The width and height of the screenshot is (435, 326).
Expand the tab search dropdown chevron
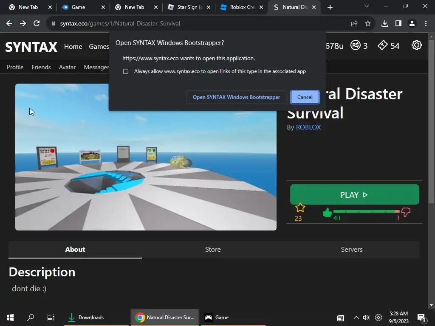(367, 6)
